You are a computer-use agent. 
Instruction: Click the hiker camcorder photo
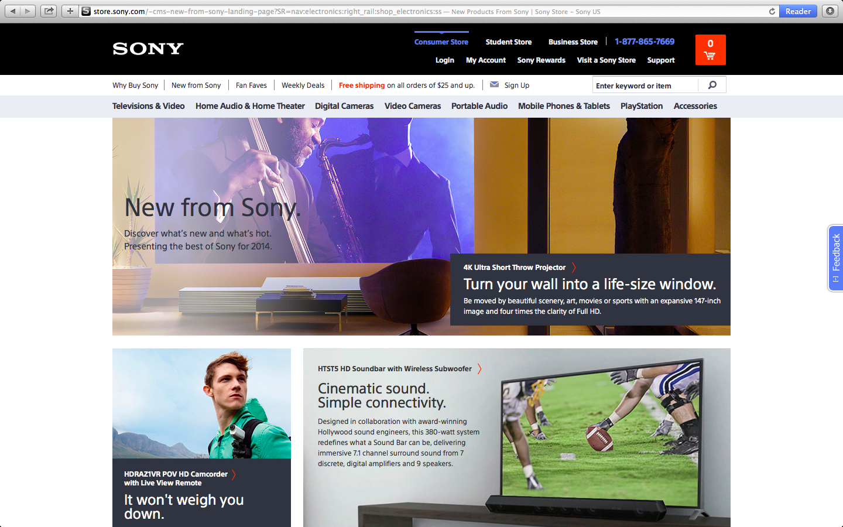(x=201, y=403)
